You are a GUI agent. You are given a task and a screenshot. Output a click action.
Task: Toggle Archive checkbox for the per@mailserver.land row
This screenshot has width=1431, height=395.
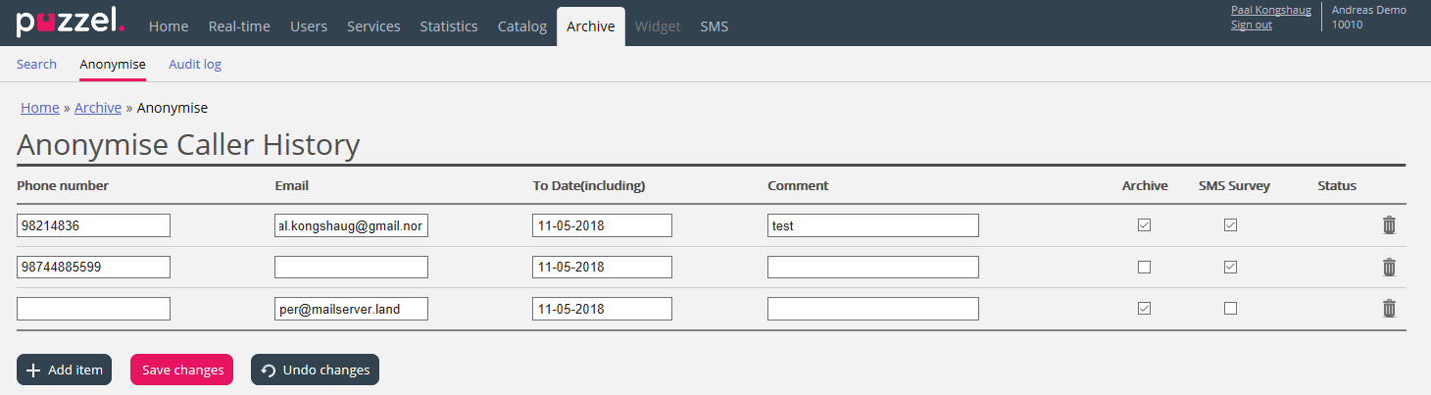click(1144, 309)
